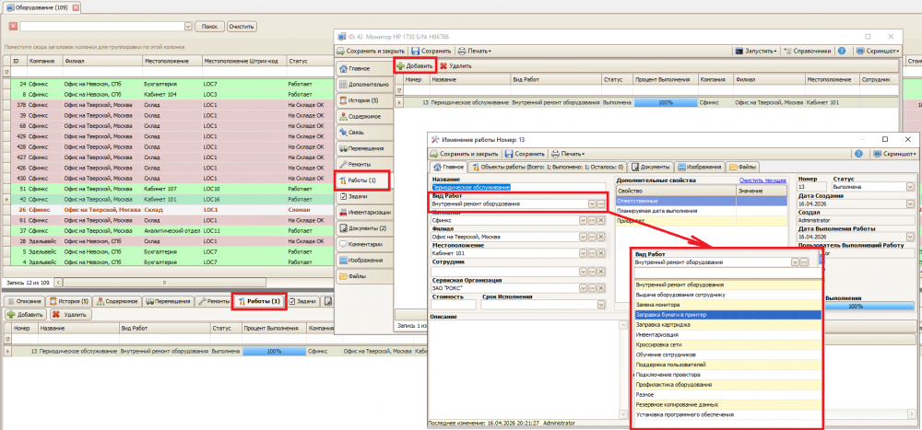This screenshot has width=922, height=430.
Task: Click the green plus Добавить button in works window
Action: coord(415,66)
